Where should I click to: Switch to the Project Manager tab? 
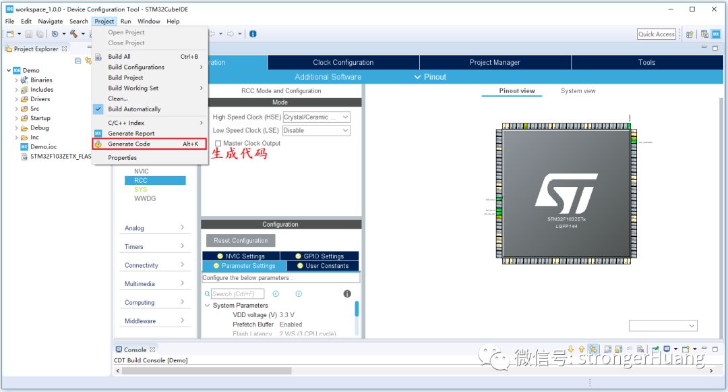pos(495,62)
